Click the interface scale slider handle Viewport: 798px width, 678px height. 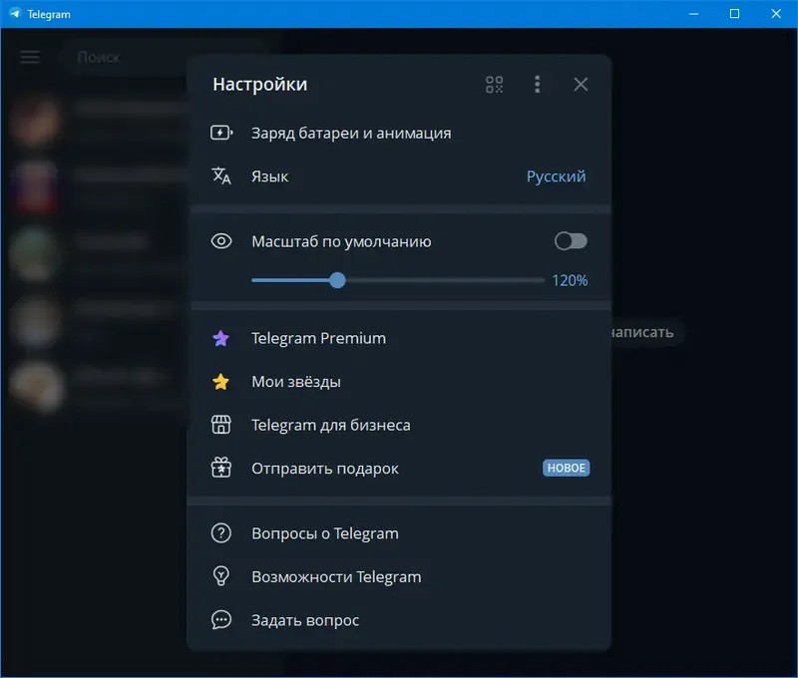(337, 280)
